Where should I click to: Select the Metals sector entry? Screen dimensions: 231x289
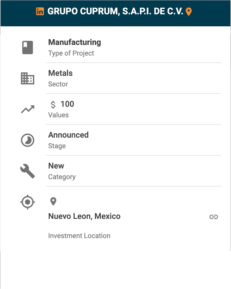tap(60, 73)
